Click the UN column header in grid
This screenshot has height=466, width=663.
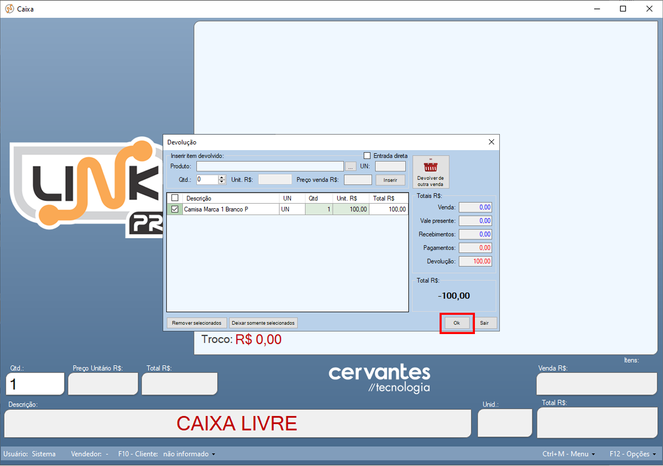pyautogui.click(x=292, y=198)
